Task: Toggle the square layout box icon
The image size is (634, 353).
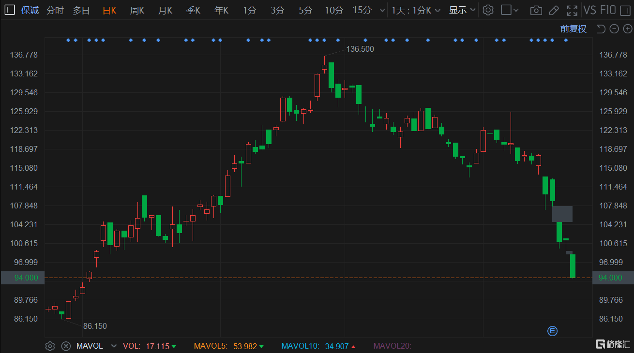Action: [506, 10]
